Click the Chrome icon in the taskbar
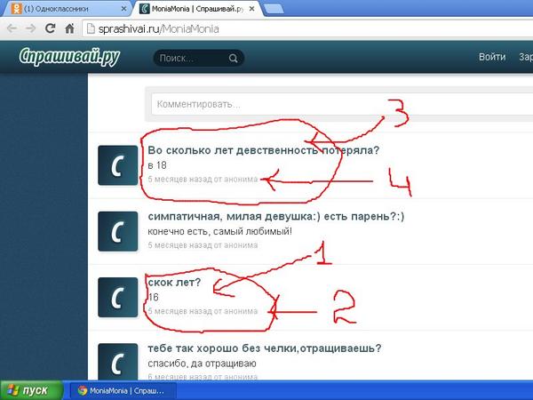The height and width of the screenshot is (400, 533). coord(82,390)
